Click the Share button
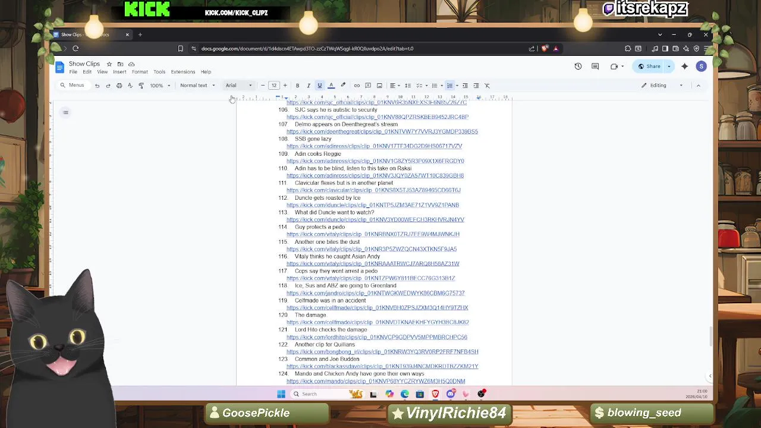The image size is (761, 428). pyautogui.click(x=649, y=67)
